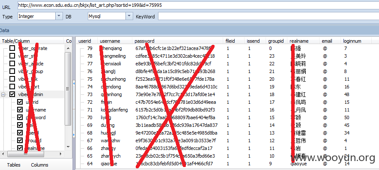Sort by the issend column header
The width and height of the screenshot is (379, 170).
tap(255, 41)
